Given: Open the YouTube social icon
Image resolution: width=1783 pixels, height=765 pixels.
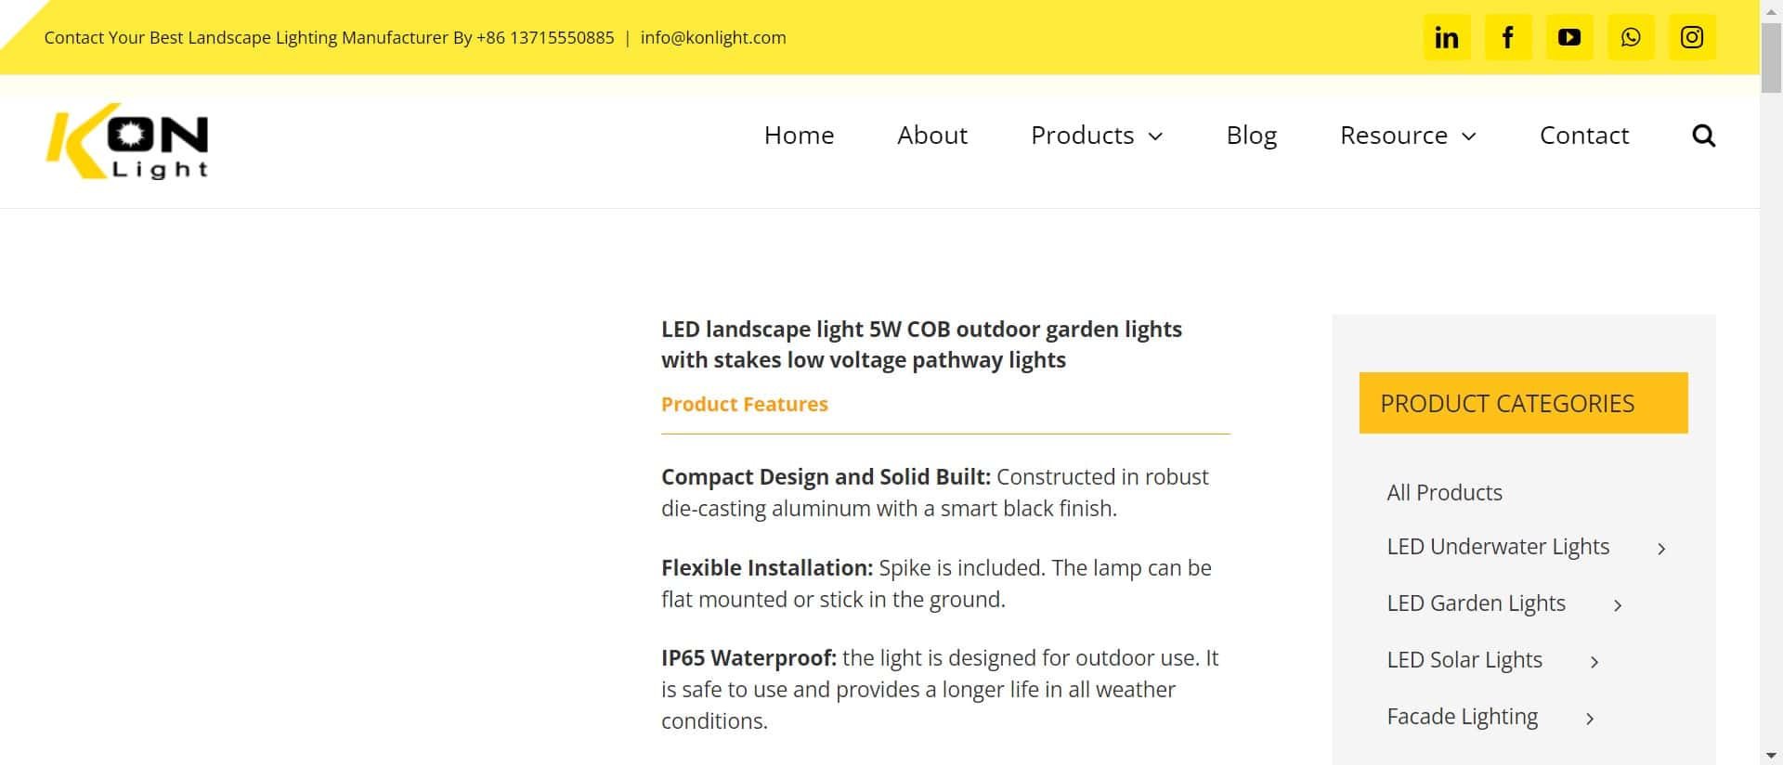Looking at the screenshot, I should coord(1568,37).
